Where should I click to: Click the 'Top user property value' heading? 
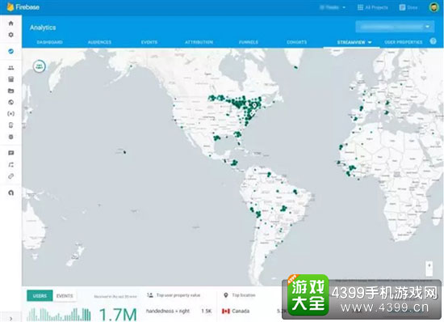pyautogui.click(x=178, y=295)
